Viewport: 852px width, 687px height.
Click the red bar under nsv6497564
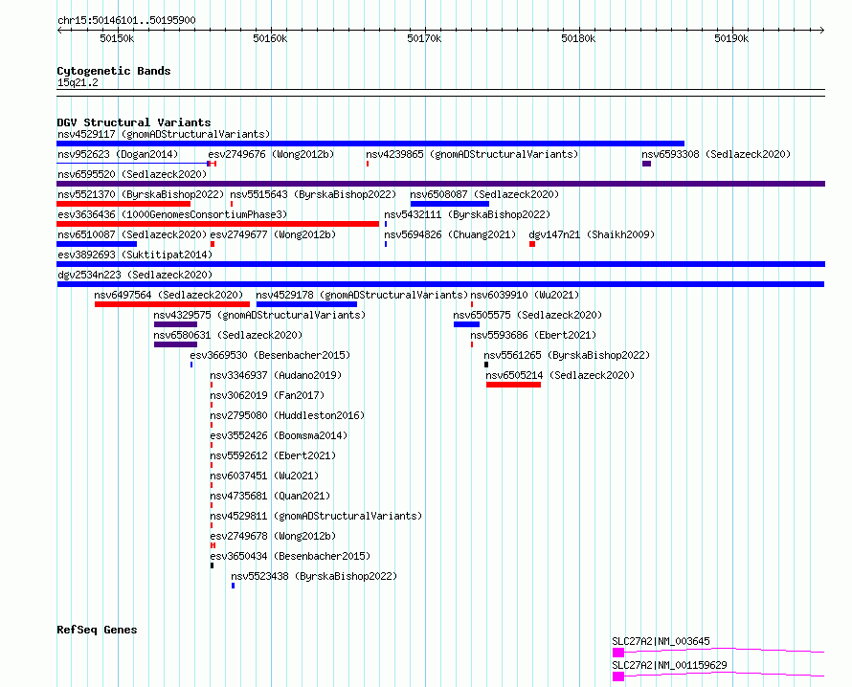pos(172,304)
